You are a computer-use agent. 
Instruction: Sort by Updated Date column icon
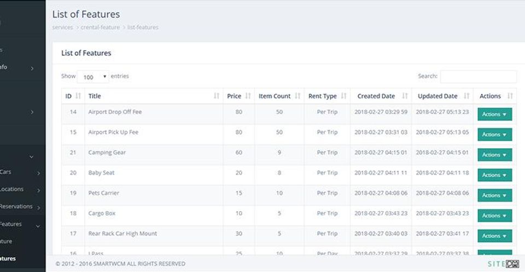[466, 96]
